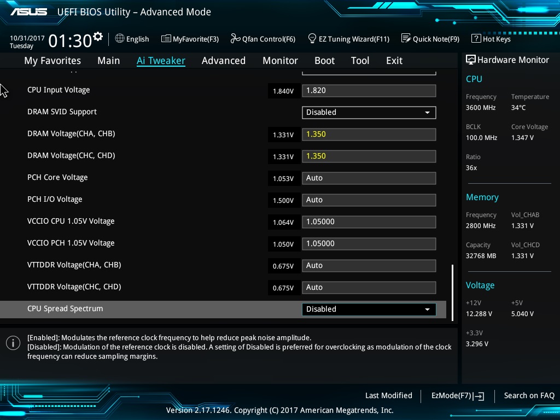Select the PCH I/O Voltage label

click(55, 199)
